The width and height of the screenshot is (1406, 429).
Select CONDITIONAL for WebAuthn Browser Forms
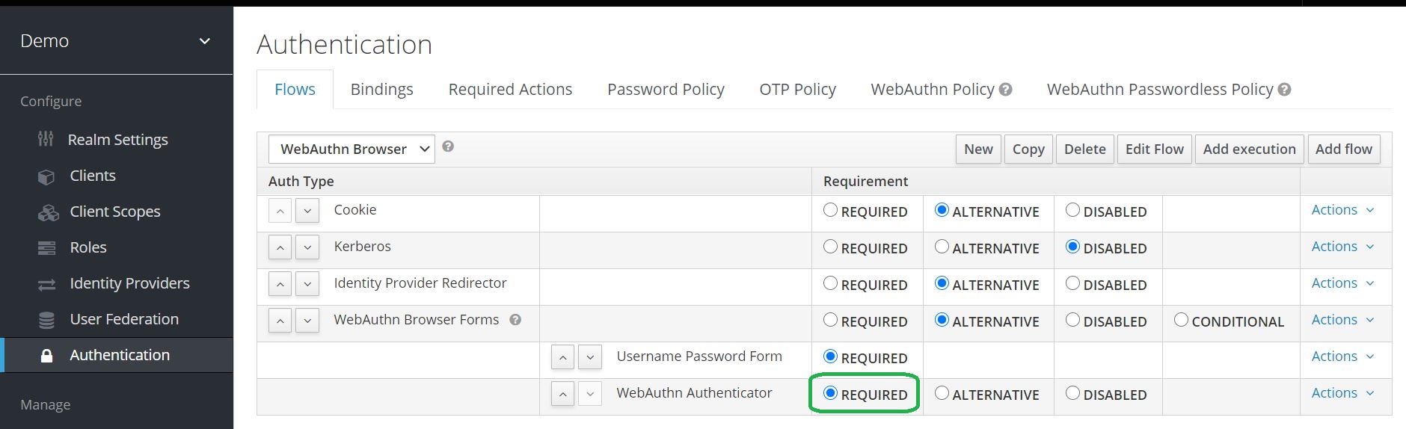coord(1181,320)
